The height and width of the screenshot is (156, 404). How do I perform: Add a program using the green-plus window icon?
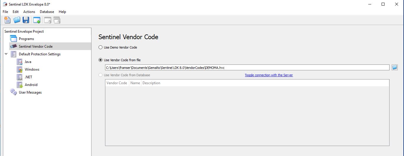pyautogui.click(x=37, y=20)
